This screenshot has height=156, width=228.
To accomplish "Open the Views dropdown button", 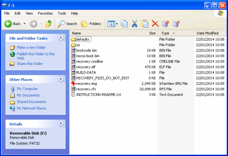I will 112,24.
